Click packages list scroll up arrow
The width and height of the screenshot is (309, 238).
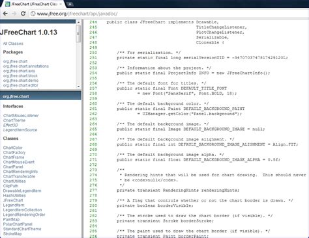pos(78,22)
